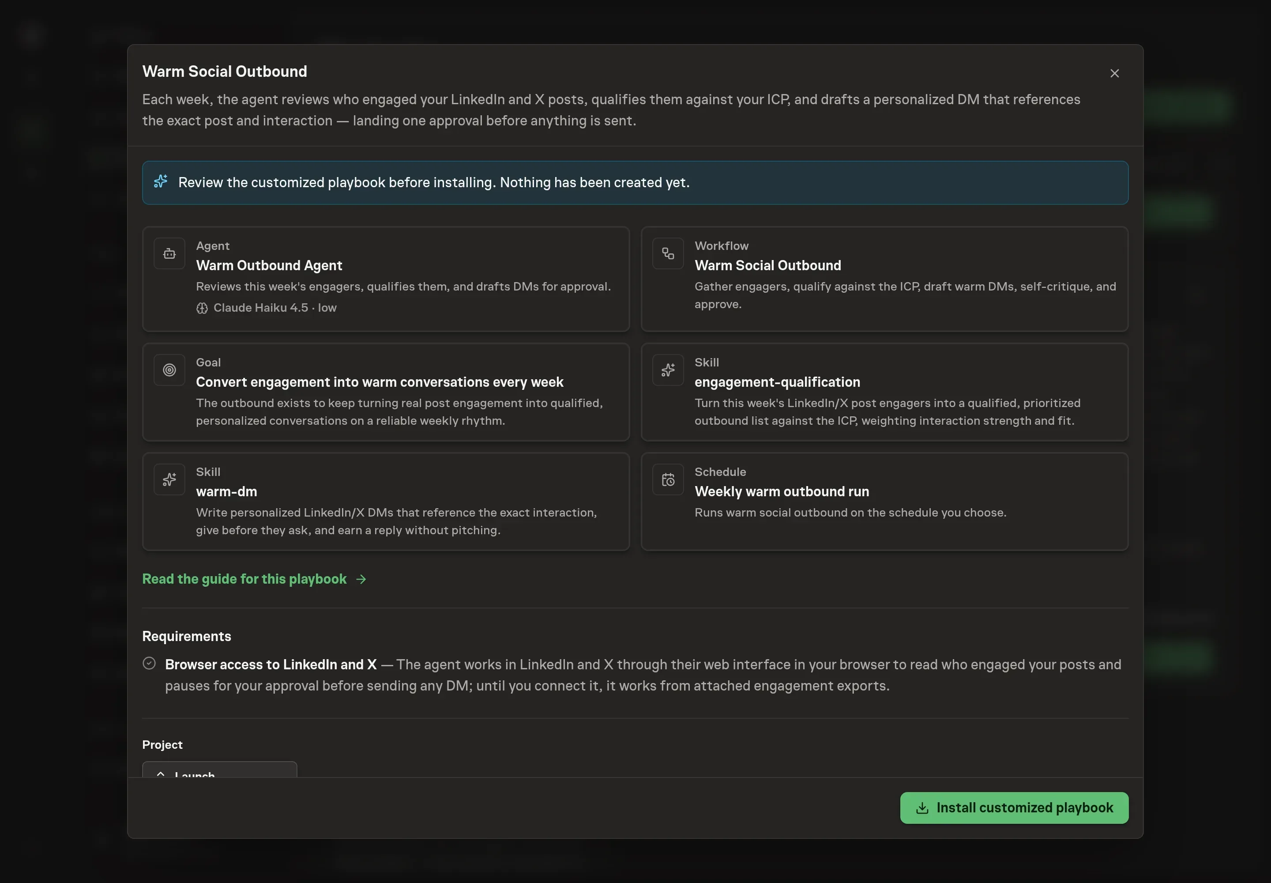Click the sparkle icon in the review banner
Screen dimensions: 1271x883
[x=160, y=181]
